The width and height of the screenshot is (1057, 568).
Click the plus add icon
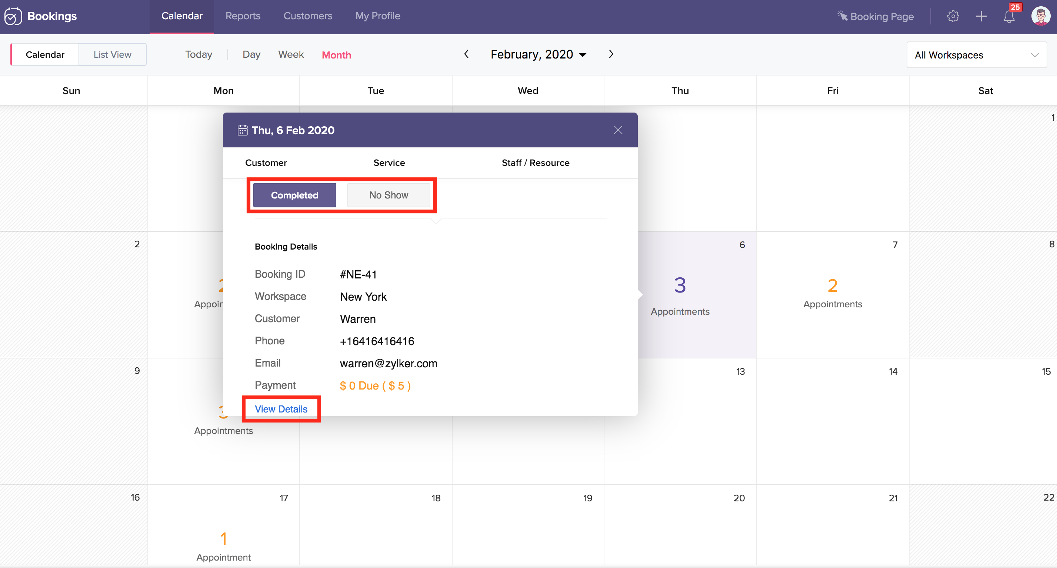[x=981, y=16]
